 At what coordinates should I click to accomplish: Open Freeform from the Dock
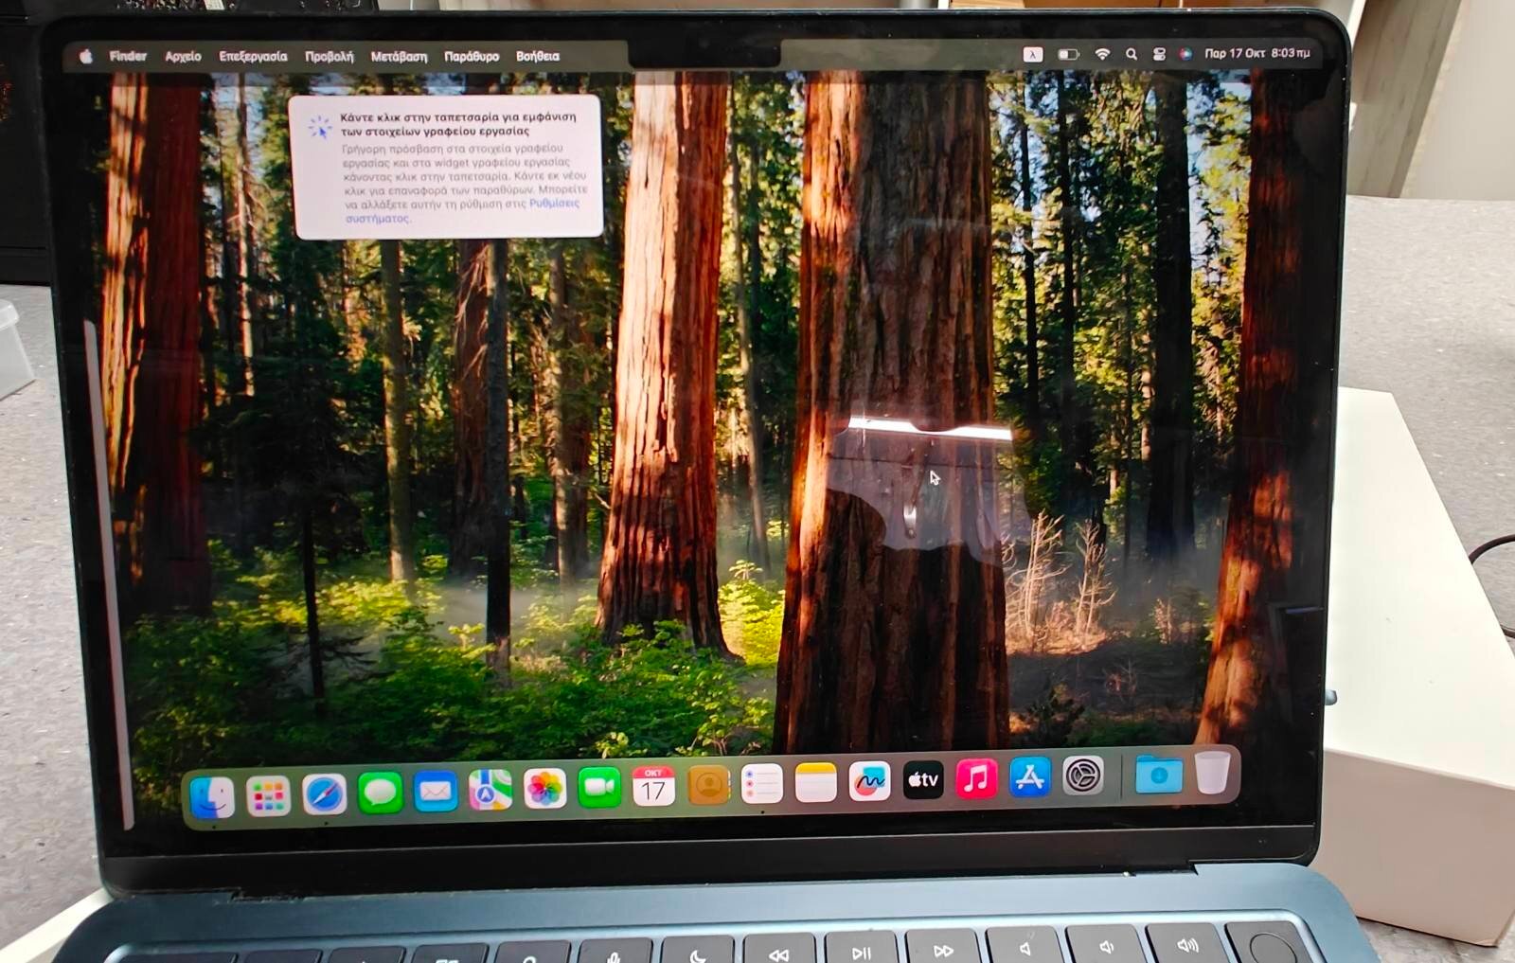pyautogui.click(x=869, y=781)
